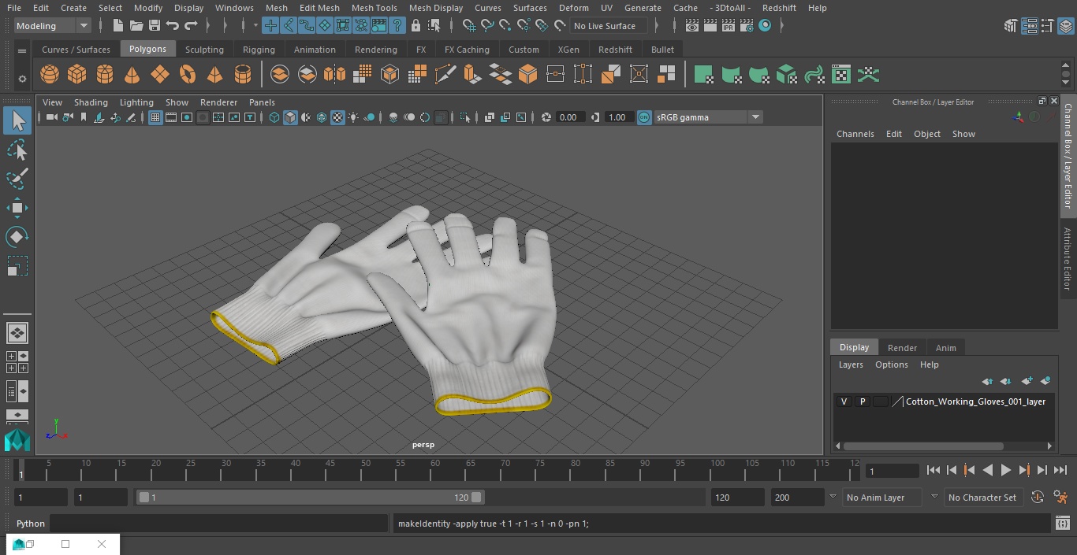Viewport: 1077px width, 555px height.
Task: Open the layer editor Options menu
Action: [x=892, y=364]
